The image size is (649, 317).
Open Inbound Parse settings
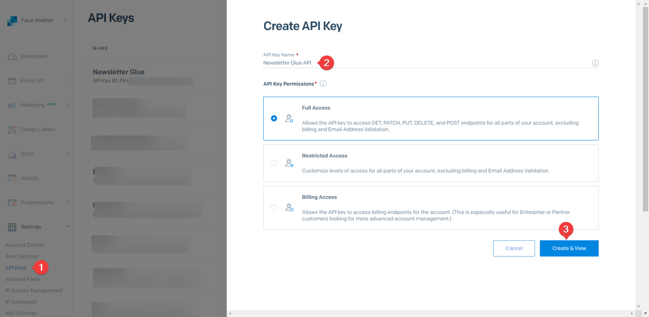pos(22,279)
